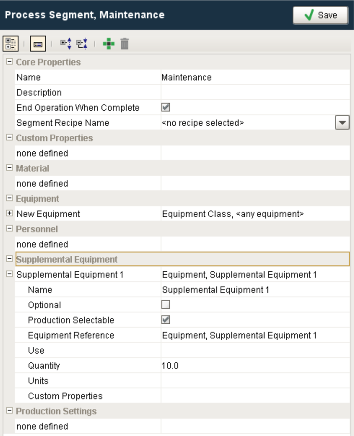
Task: Click the expand all properties icon
Action: 66,44
